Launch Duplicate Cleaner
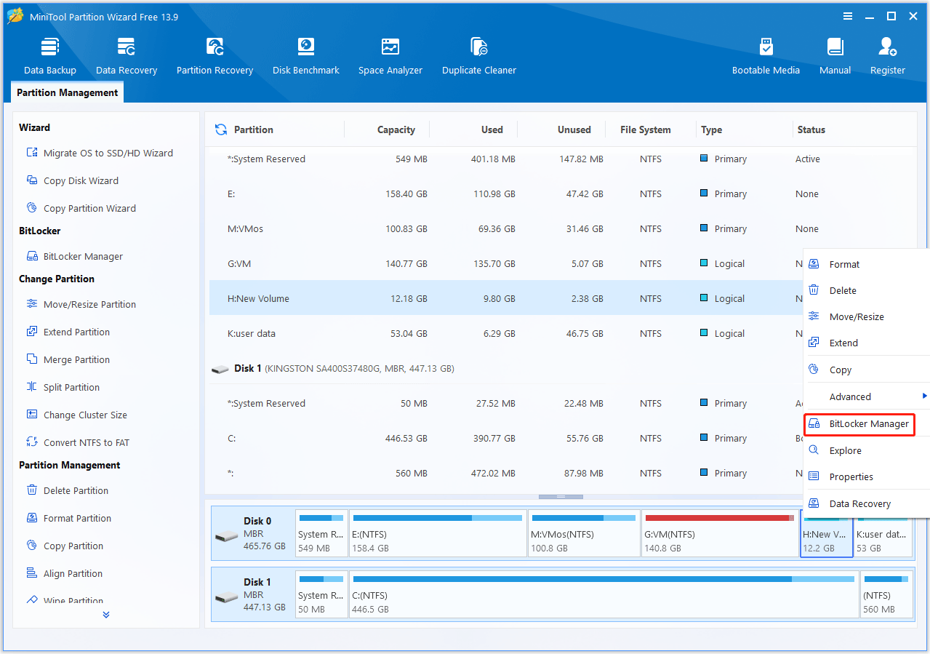Viewport: 930px width, 654px height. tap(479, 57)
